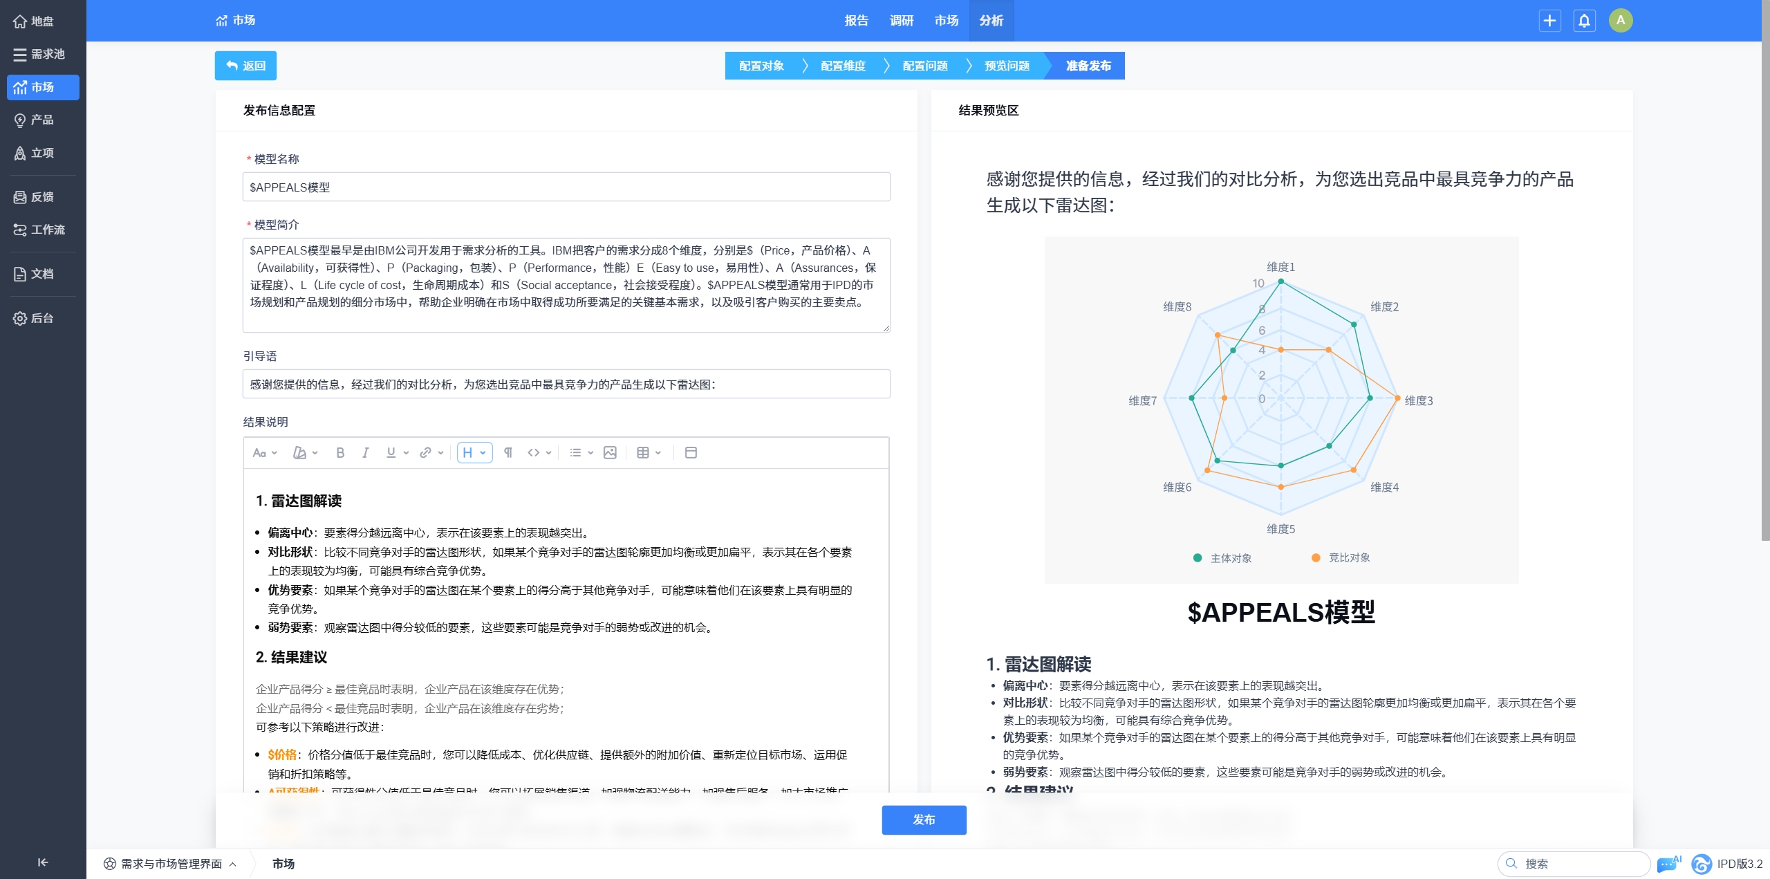Screen dimensions: 1770x879
Task: Click the orange $价格 text in editor
Action: point(282,755)
